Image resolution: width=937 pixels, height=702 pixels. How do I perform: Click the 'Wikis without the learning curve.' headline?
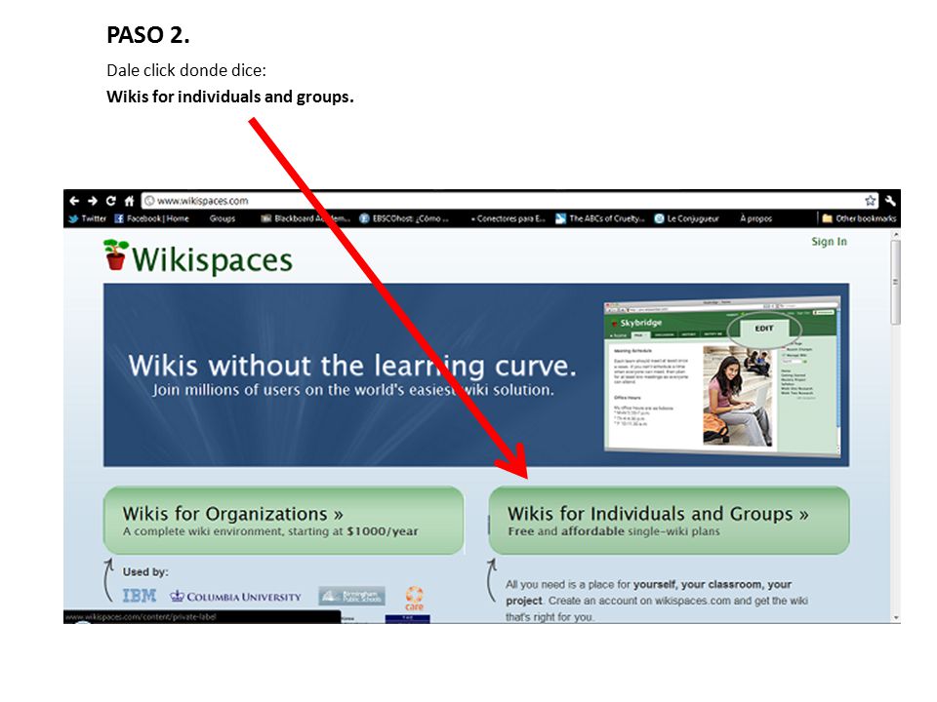click(x=352, y=366)
